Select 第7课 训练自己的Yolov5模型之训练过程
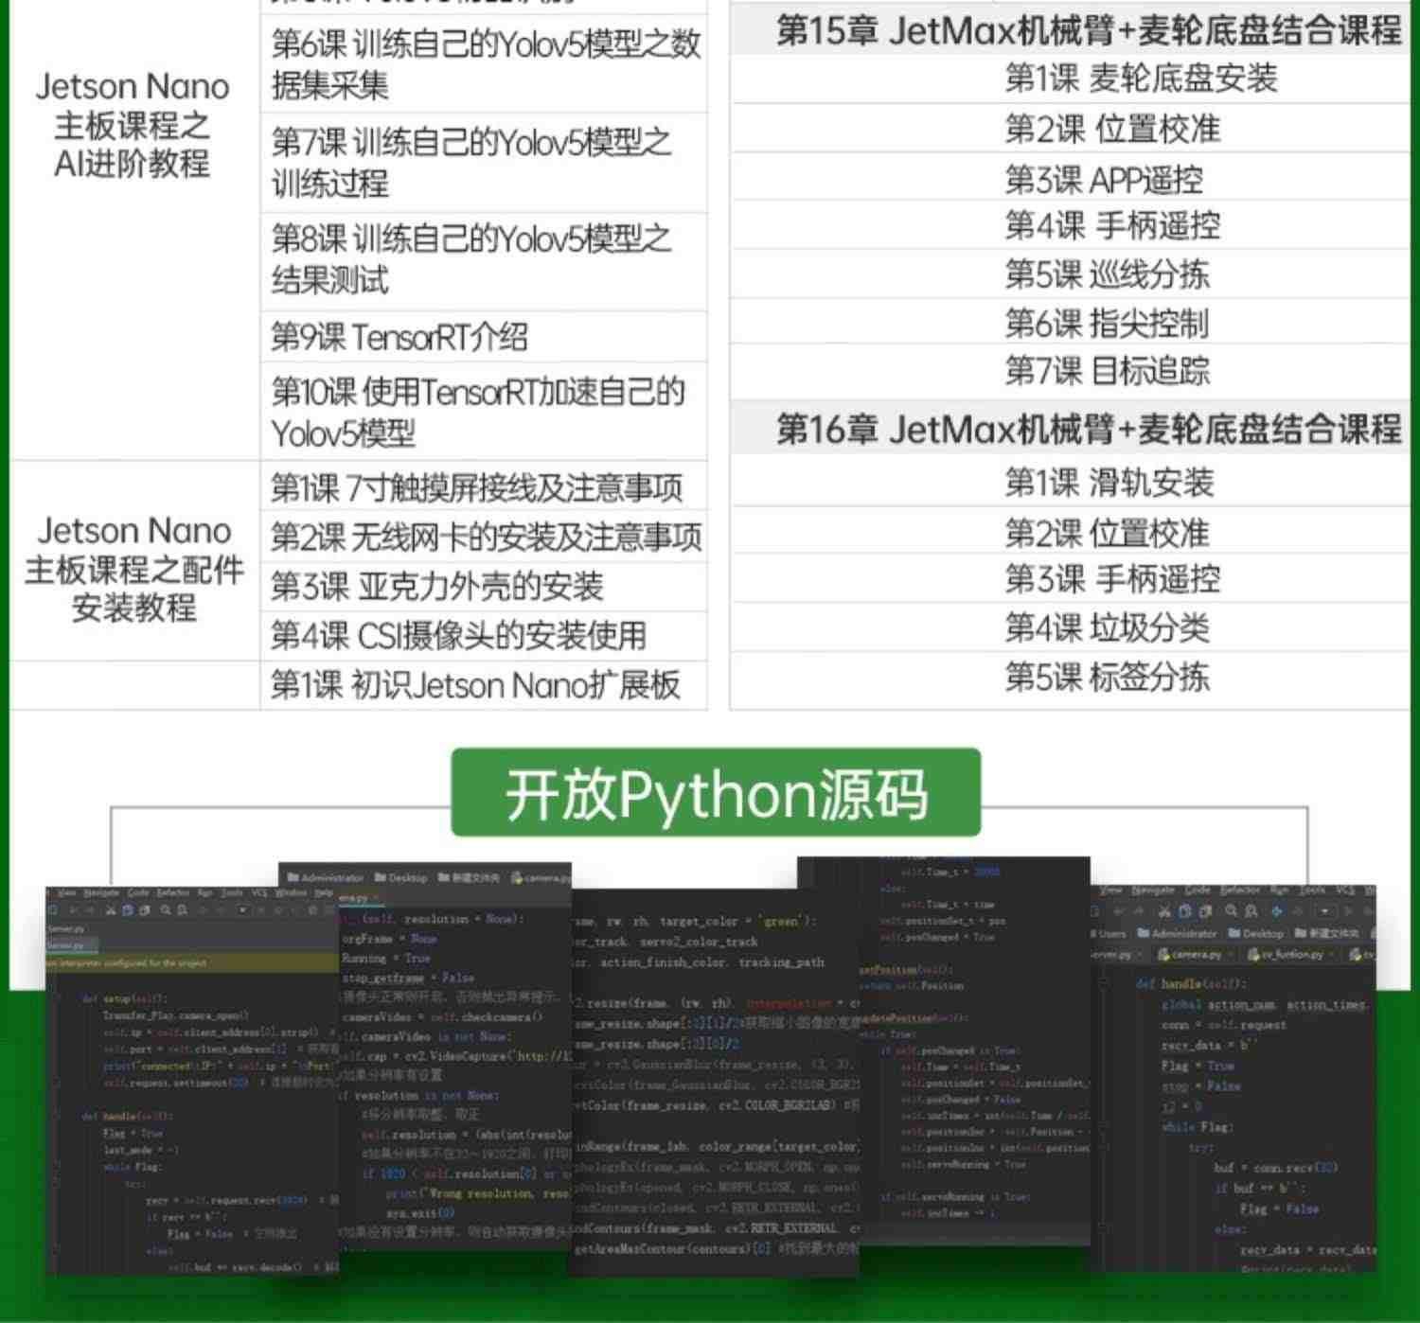This screenshot has height=1323, width=1420. [x=484, y=163]
